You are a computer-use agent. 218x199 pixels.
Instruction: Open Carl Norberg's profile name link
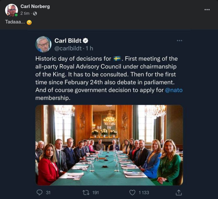(x=35, y=6)
